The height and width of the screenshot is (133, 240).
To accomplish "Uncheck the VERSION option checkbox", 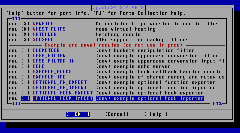I will pyautogui.click(x=25, y=24).
